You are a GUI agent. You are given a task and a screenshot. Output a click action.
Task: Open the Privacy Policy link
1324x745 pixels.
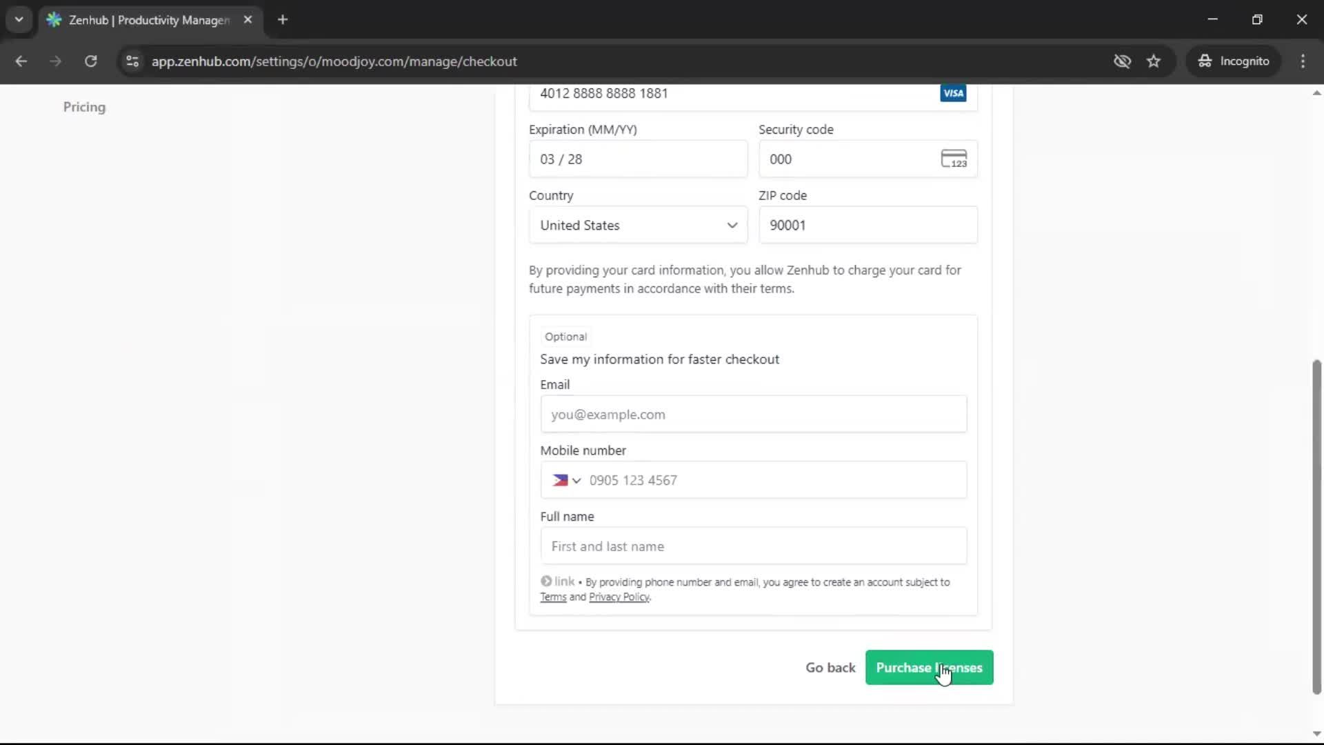[x=619, y=597]
